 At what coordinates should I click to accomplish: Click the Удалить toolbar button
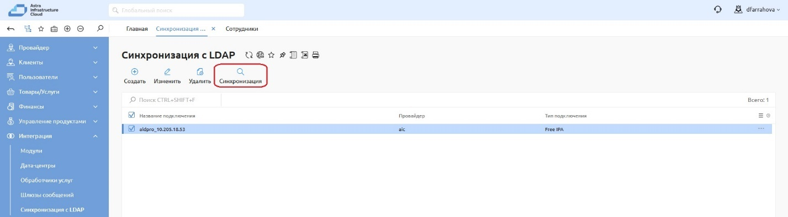(x=200, y=76)
